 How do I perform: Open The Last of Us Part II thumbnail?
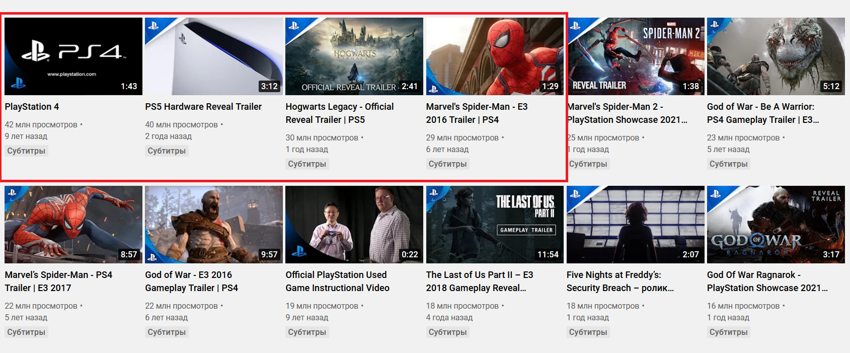[495, 225]
